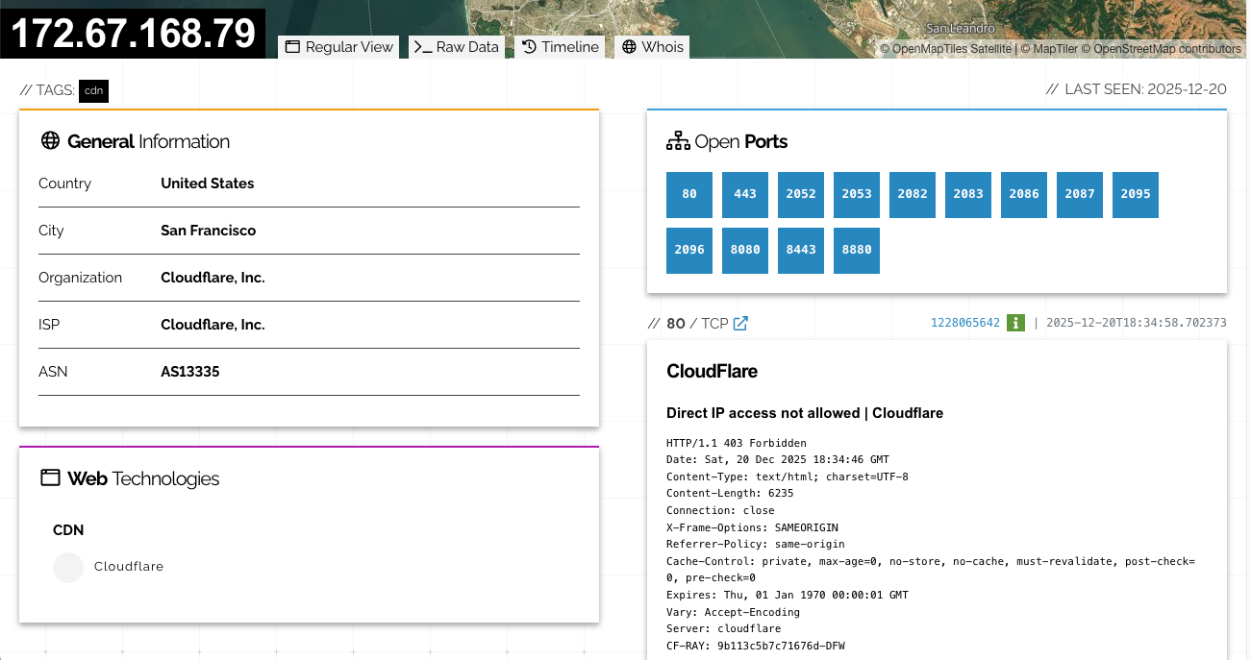This screenshot has height=660, width=1251.
Task: Select open port 2086
Action: pos(1024,195)
